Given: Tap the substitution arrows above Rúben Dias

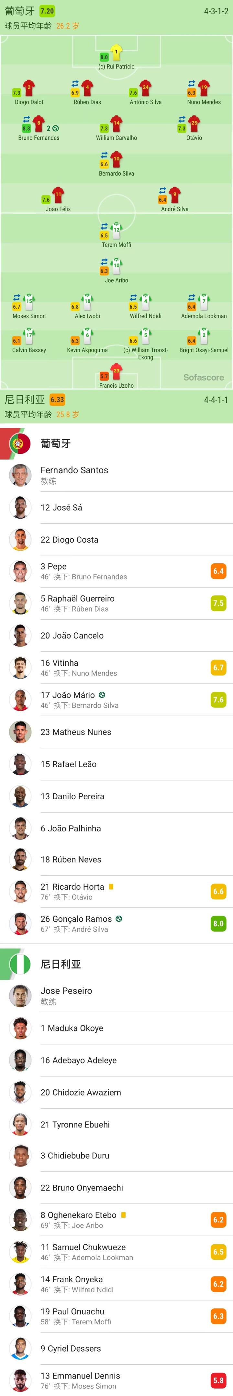Looking at the screenshot, I should tap(75, 83).
